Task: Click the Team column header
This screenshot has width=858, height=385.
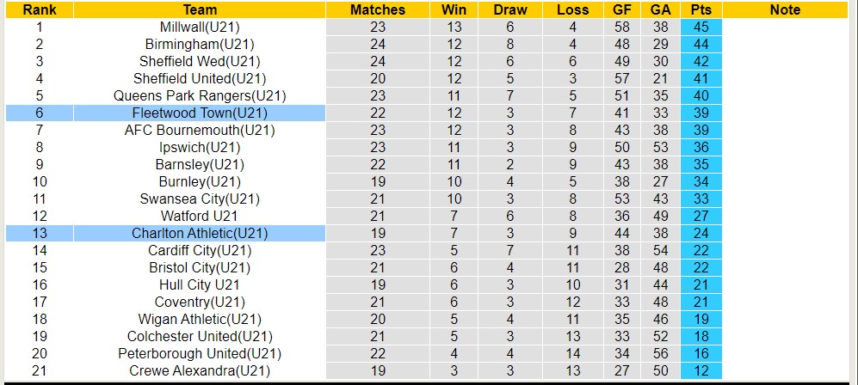Action: click(200, 10)
